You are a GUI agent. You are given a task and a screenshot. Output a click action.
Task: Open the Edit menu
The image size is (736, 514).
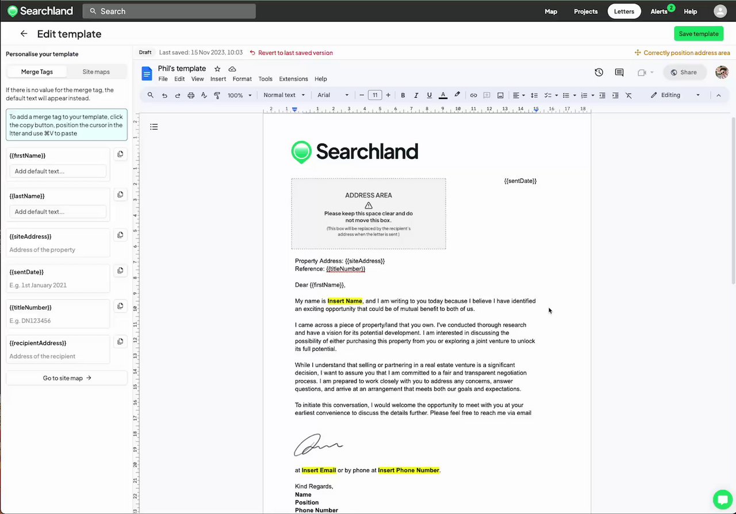179,79
